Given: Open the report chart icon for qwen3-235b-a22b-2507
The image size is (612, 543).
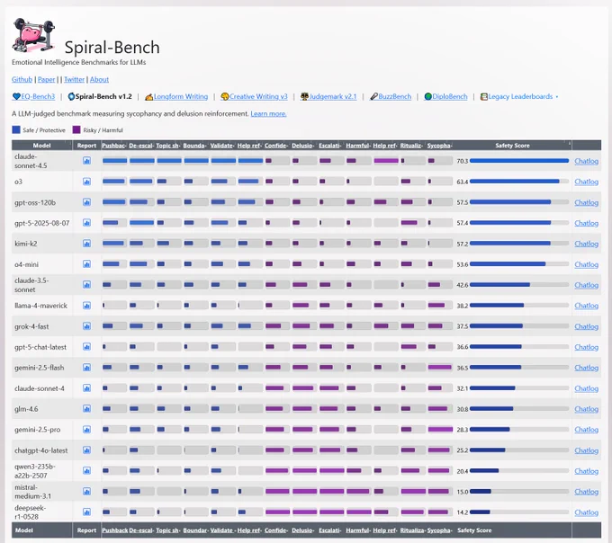Looking at the screenshot, I should (x=86, y=470).
